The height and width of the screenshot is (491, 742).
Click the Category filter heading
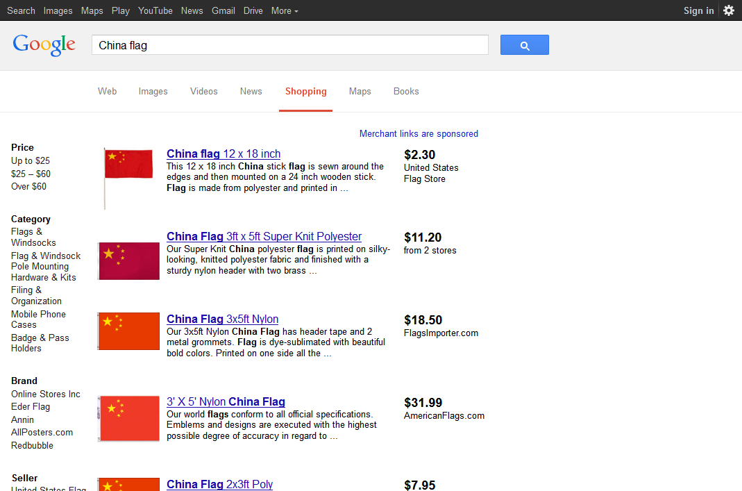[31, 219]
